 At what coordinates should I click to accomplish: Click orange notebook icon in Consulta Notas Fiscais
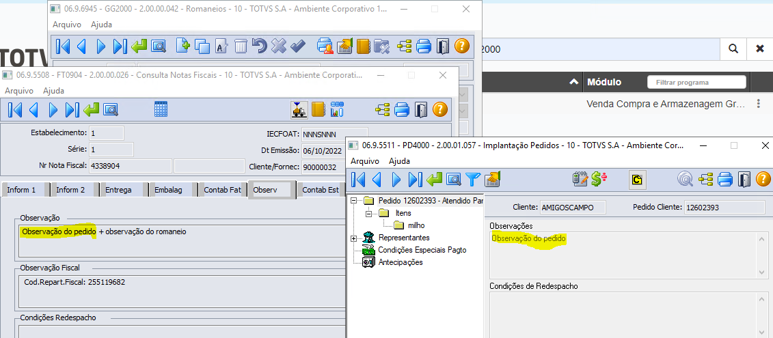tap(318, 109)
